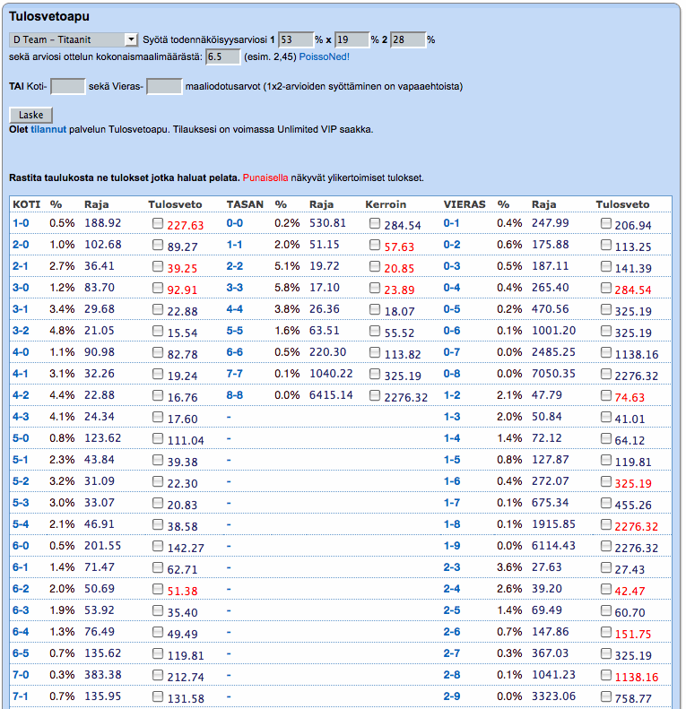
Task: Click the 1-9 away score link
Action: pyautogui.click(x=452, y=546)
